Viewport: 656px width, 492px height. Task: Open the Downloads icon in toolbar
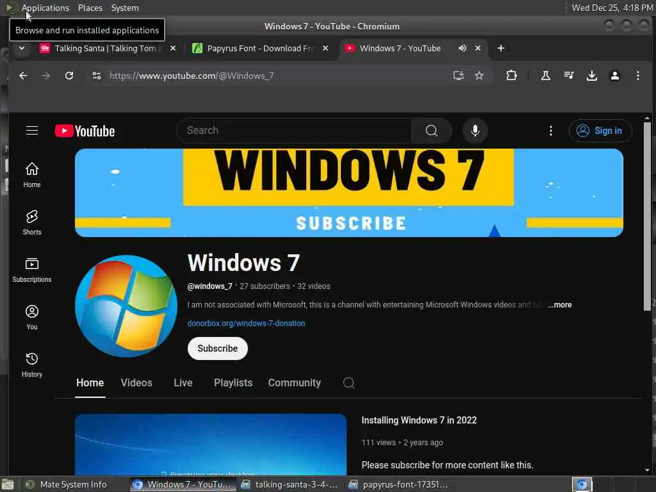click(x=591, y=76)
